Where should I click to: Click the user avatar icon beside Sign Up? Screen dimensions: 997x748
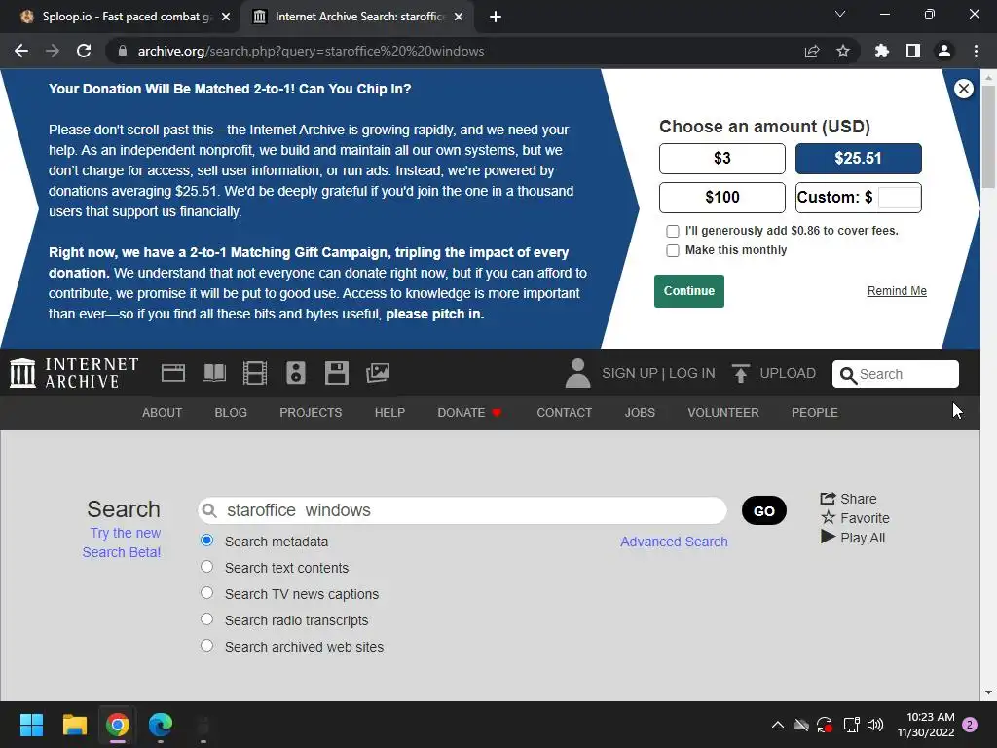point(577,373)
